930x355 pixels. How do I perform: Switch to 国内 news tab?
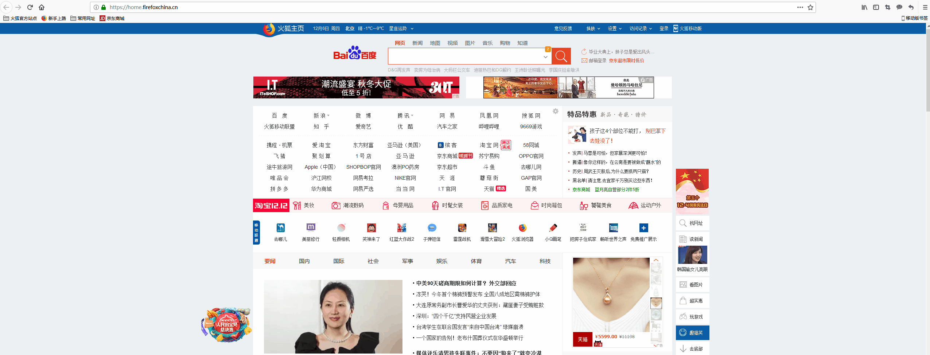coord(304,261)
